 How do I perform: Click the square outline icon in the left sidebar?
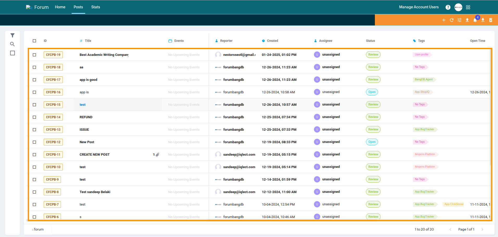click(12, 53)
